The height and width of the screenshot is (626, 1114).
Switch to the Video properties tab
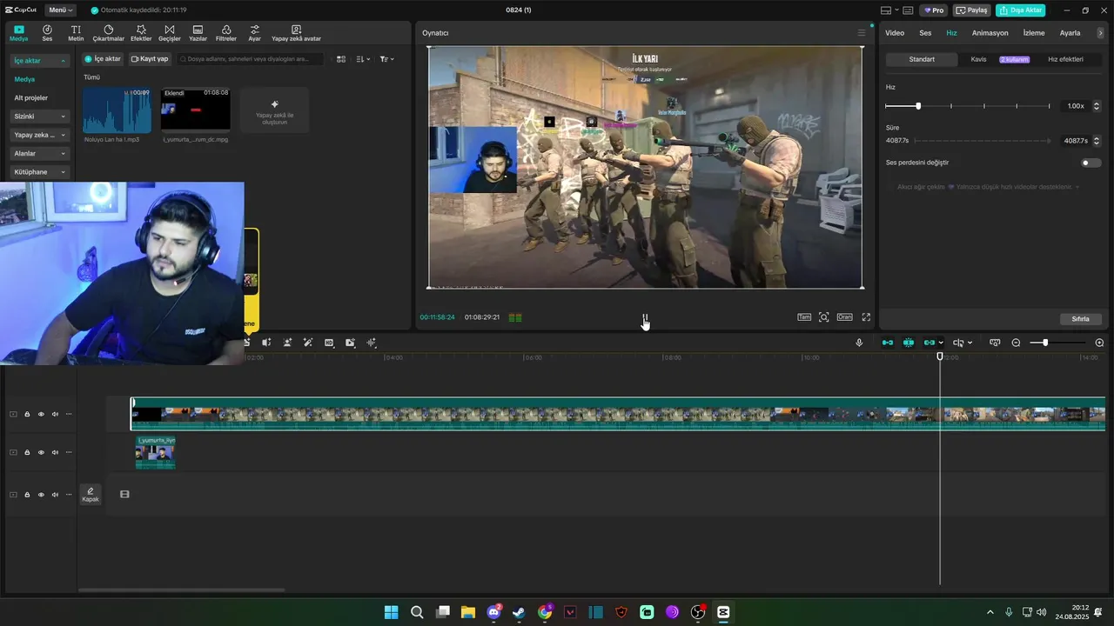click(895, 33)
